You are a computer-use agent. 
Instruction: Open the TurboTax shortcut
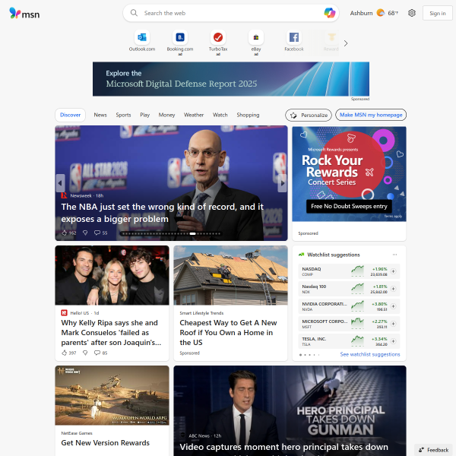tap(218, 43)
